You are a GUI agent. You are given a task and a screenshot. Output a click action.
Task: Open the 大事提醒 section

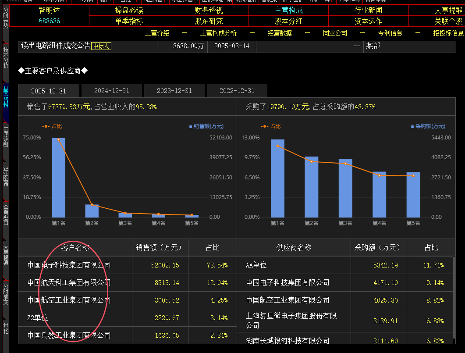click(x=448, y=11)
